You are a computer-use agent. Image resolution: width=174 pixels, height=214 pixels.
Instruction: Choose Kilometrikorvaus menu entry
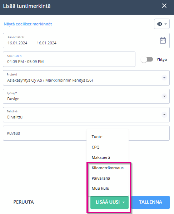(x=108, y=168)
